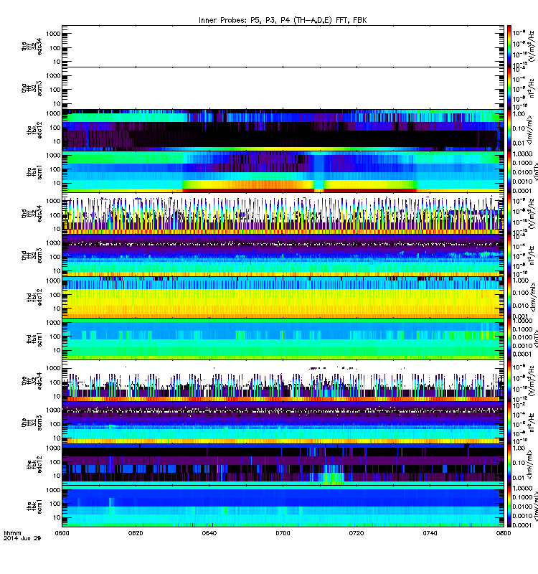Click the "thd fff 32 edc34" y-axis title
The width and height of the screenshot is (538, 574).
pos(32,213)
